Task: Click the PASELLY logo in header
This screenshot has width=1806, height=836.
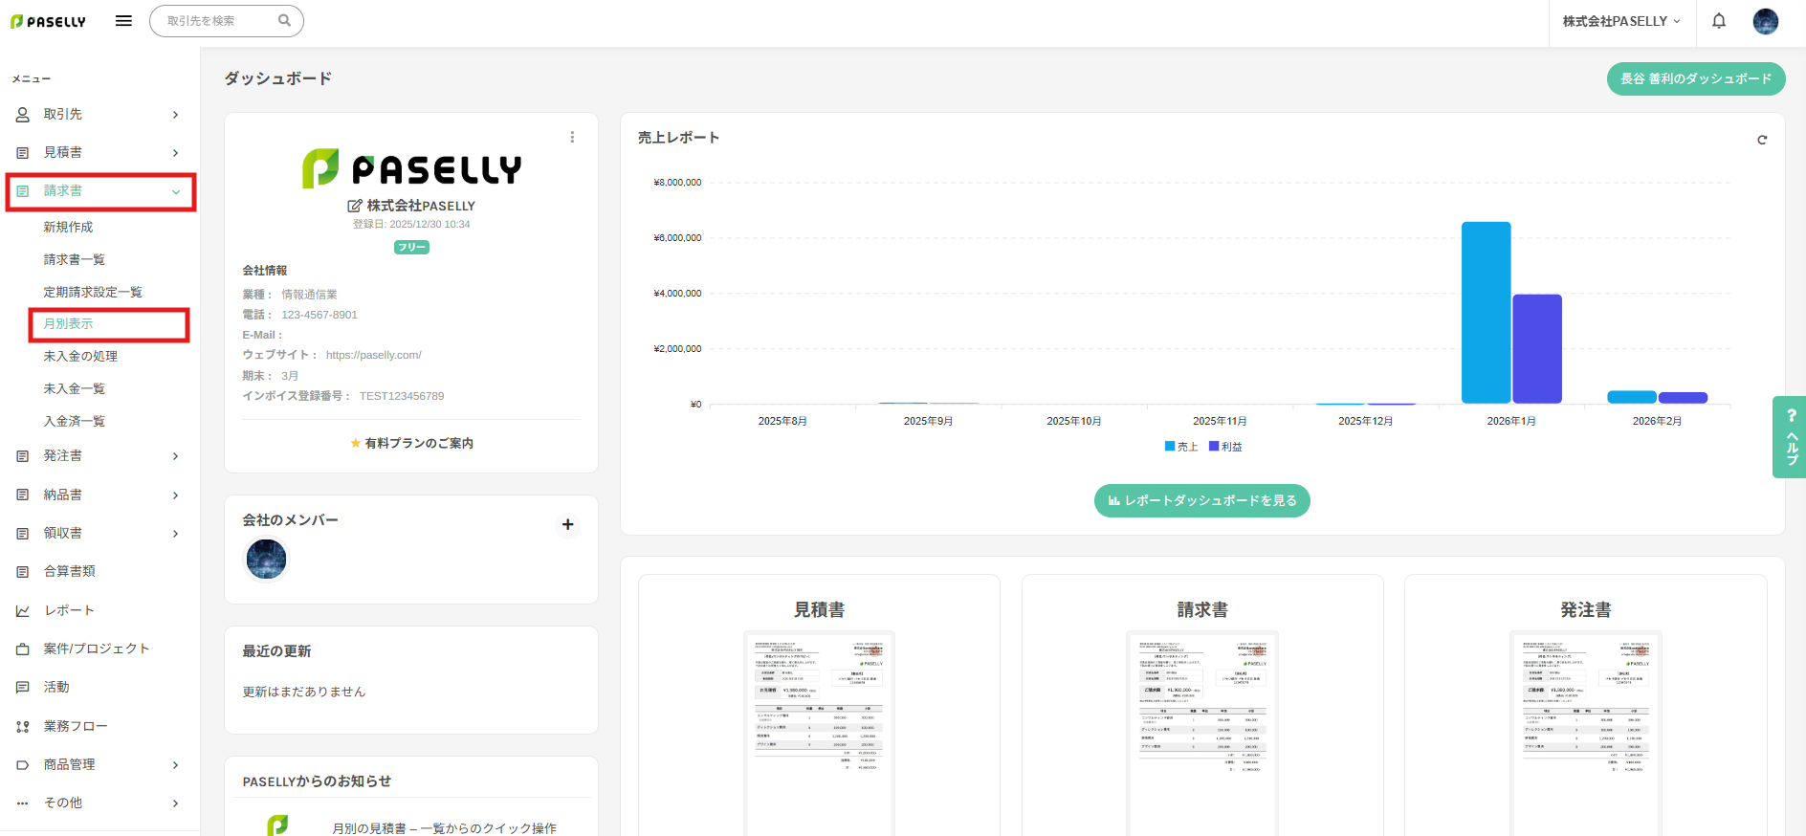Action: click(x=48, y=21)
